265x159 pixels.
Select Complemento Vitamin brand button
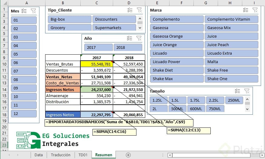point(231,19)
